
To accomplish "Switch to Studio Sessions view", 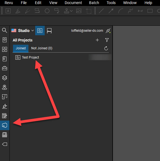I will [x=49, y=31].
